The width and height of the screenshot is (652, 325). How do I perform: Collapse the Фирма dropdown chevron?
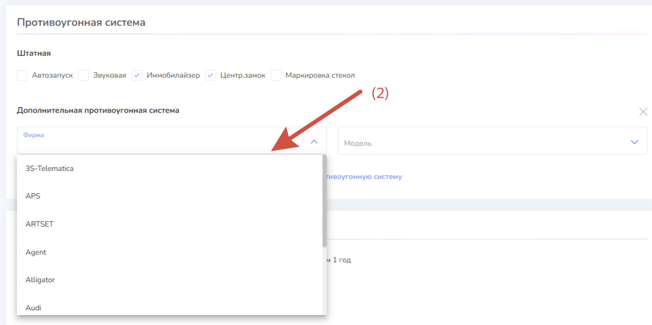(x=314, y=142)
